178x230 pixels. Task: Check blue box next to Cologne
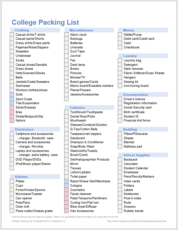(66, 186)
